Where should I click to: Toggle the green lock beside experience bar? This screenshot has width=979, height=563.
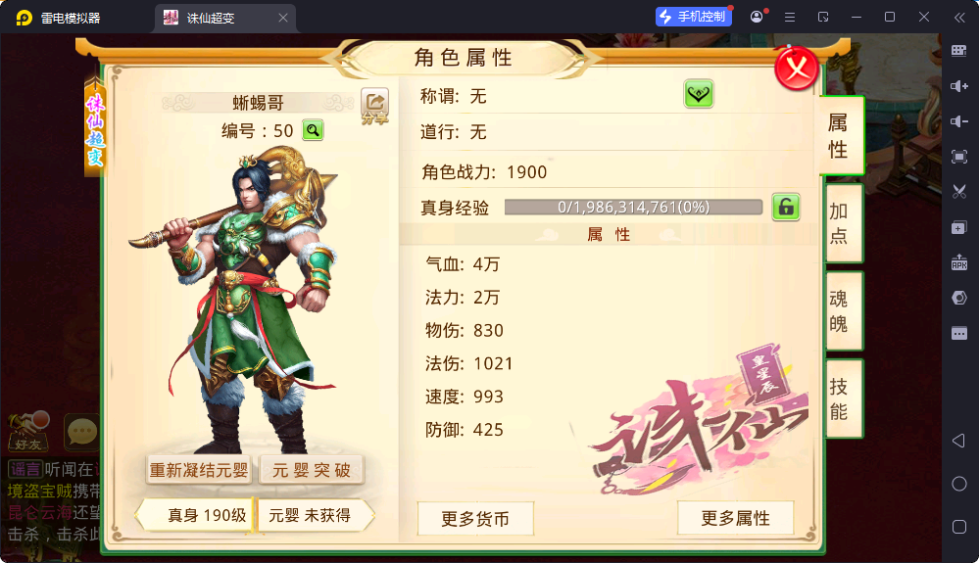point(785,207)
